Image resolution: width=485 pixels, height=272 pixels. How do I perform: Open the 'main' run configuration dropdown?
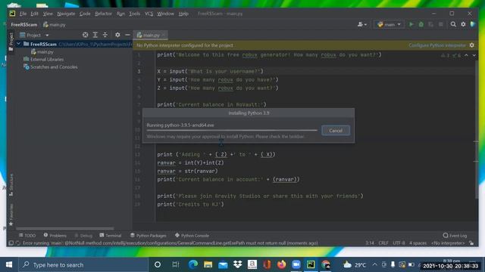tap(389, 24)
